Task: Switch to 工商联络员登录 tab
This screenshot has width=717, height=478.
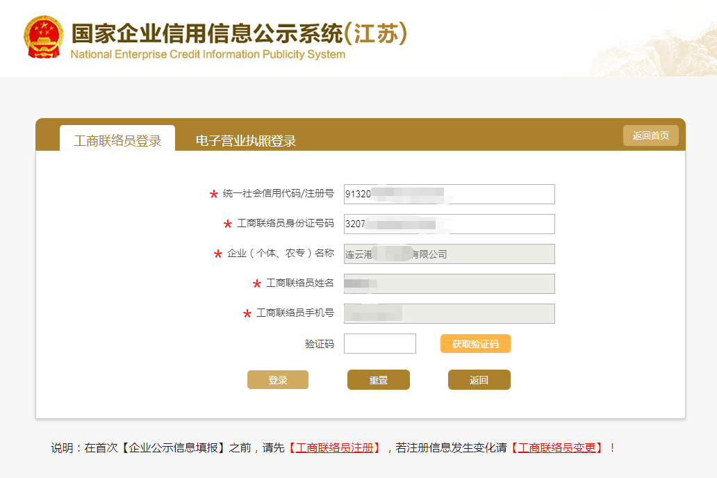Action: [x=117, y=138]
